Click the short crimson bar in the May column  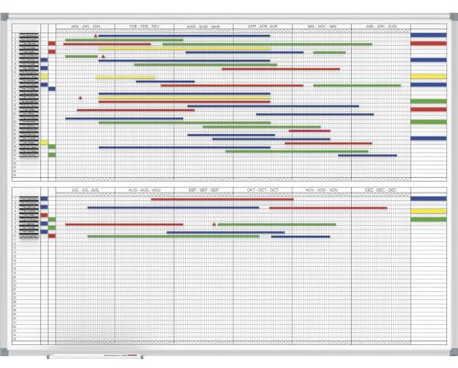click(x=310, y=131)
